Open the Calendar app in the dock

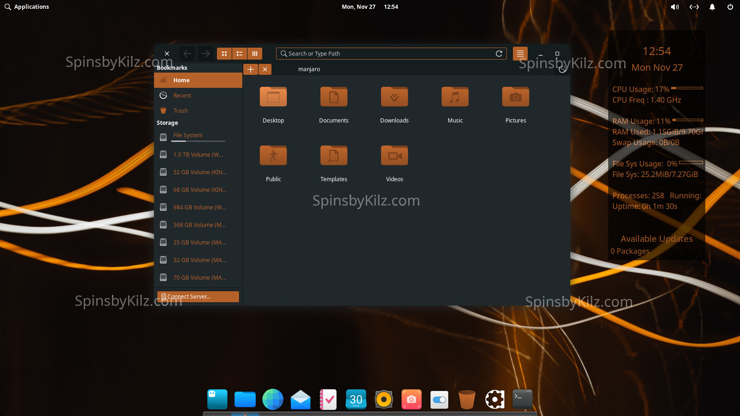[356, 398]
